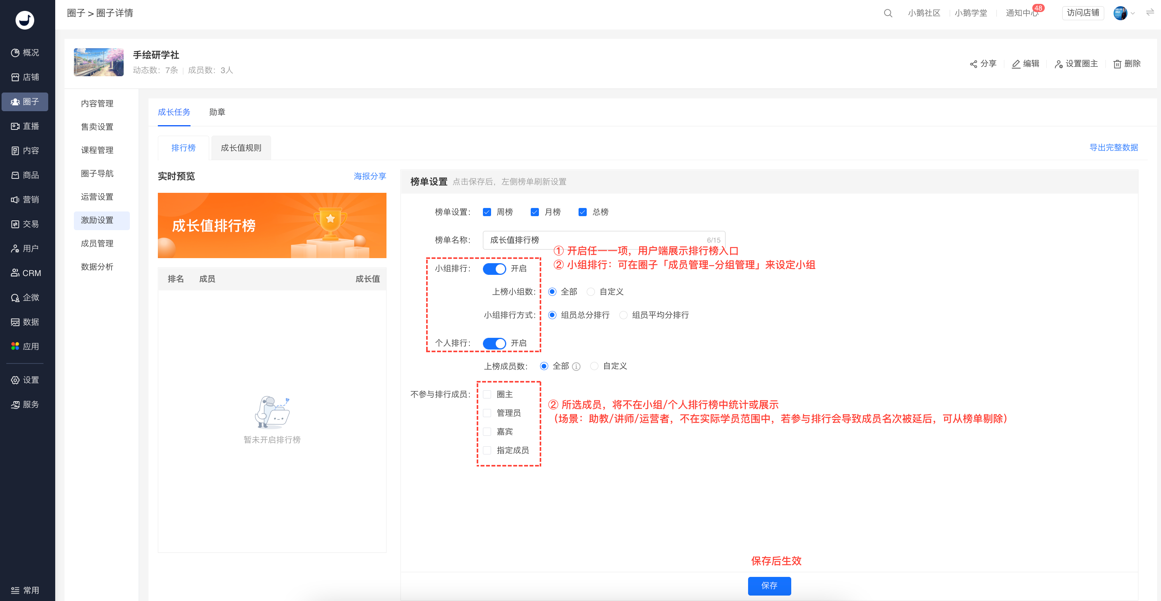The image size is (1161, 601).
Task: Open 企微 in sidebar
Action: (25, 297)
